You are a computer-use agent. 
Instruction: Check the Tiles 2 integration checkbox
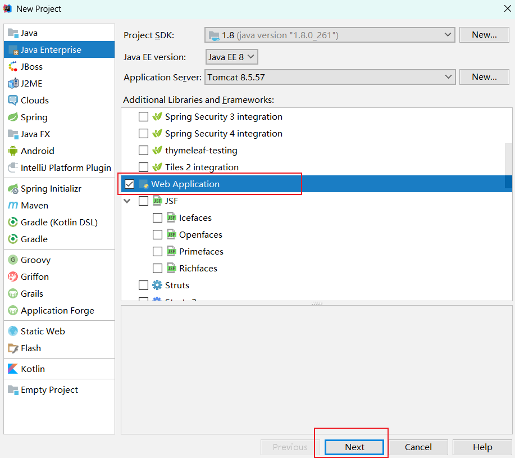coord(144,167)
